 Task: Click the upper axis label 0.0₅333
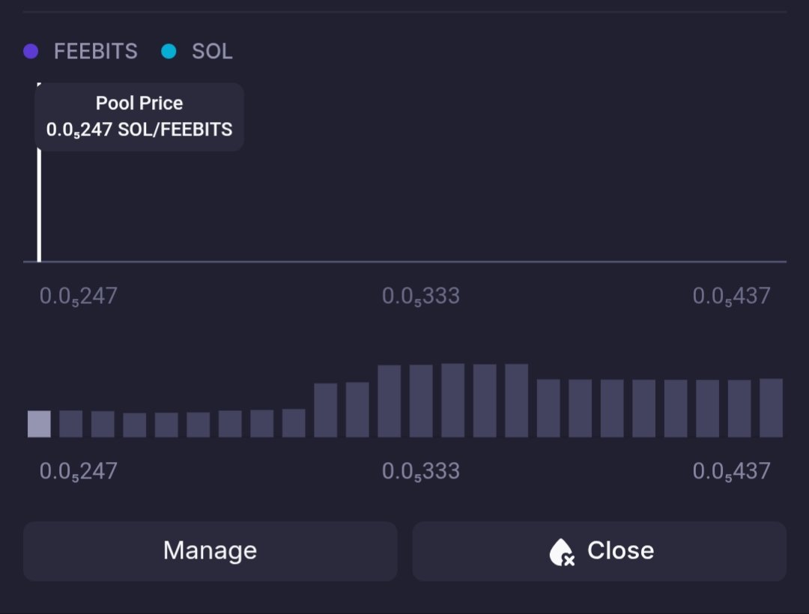420,297
